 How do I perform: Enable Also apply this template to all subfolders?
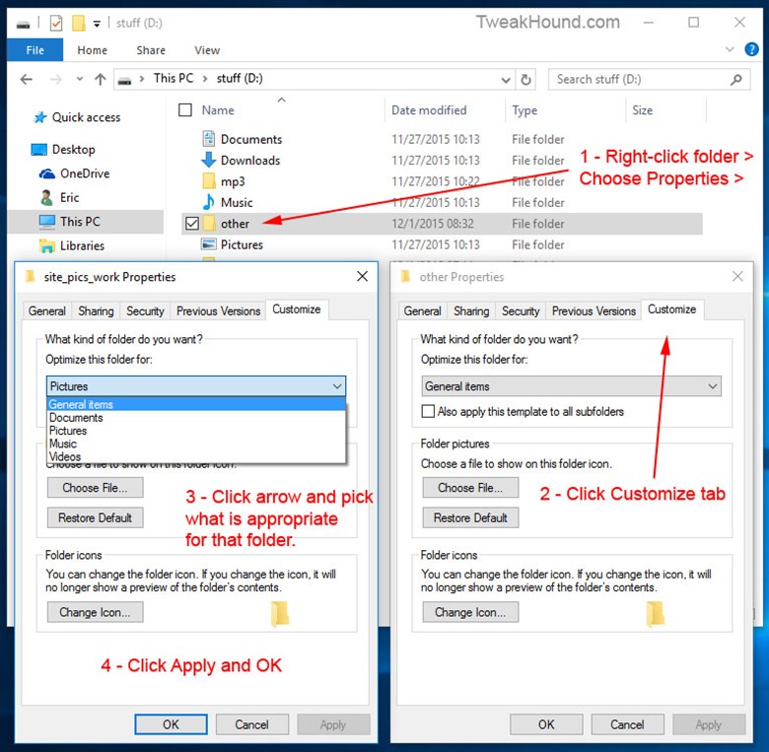[428, 411]
